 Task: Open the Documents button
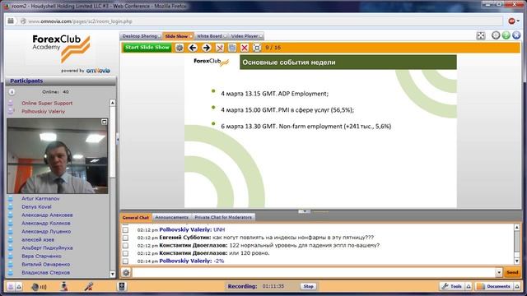494,286
